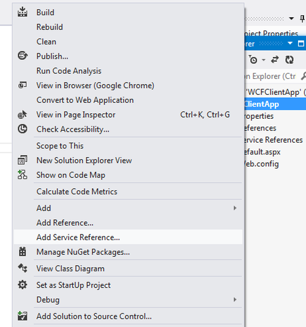
Task: Select the 'WCFClientApp' solution node
Action: click(275, 92)
